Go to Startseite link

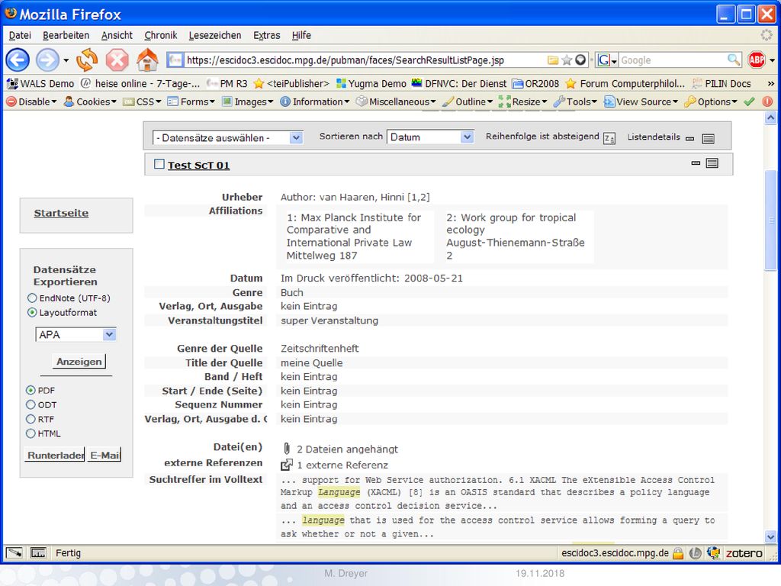tap(61, 214)
